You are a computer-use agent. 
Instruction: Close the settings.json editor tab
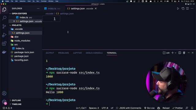coord(96,9)
